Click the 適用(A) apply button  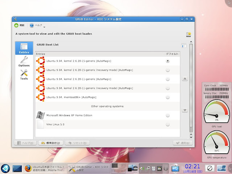click(183, 143)
